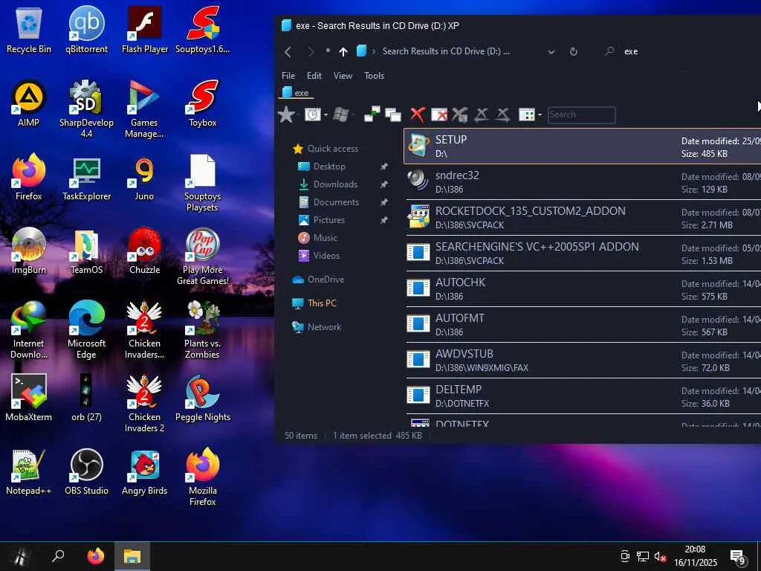Screen dimensions: 761x571
Task: Select Downloads in Quick access
Action: coord(335,184)
